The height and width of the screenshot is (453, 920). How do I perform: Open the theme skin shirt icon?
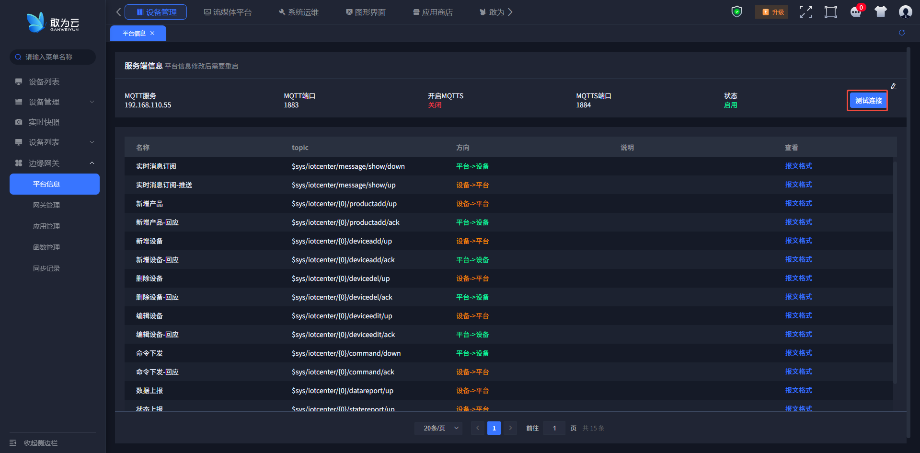point(880,12)
